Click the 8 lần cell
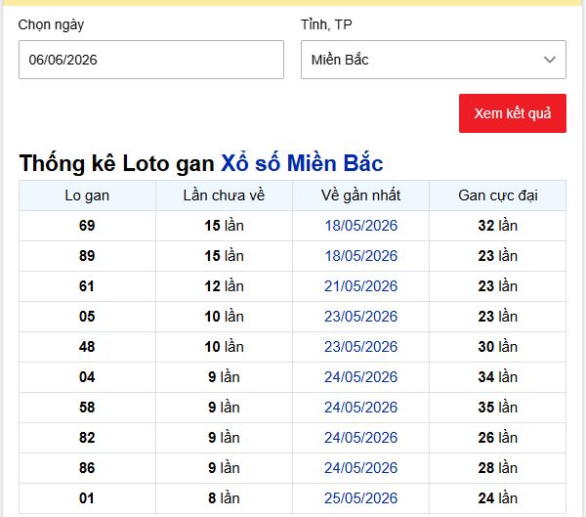Viewport: 586px width, 517px height. coord(224,498)
